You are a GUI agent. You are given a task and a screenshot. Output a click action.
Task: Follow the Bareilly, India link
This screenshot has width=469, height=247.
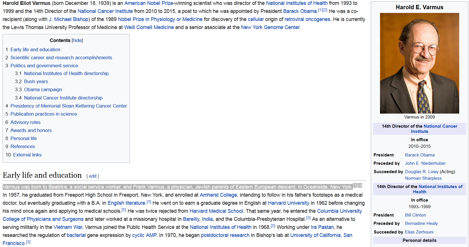click(198, 219)
